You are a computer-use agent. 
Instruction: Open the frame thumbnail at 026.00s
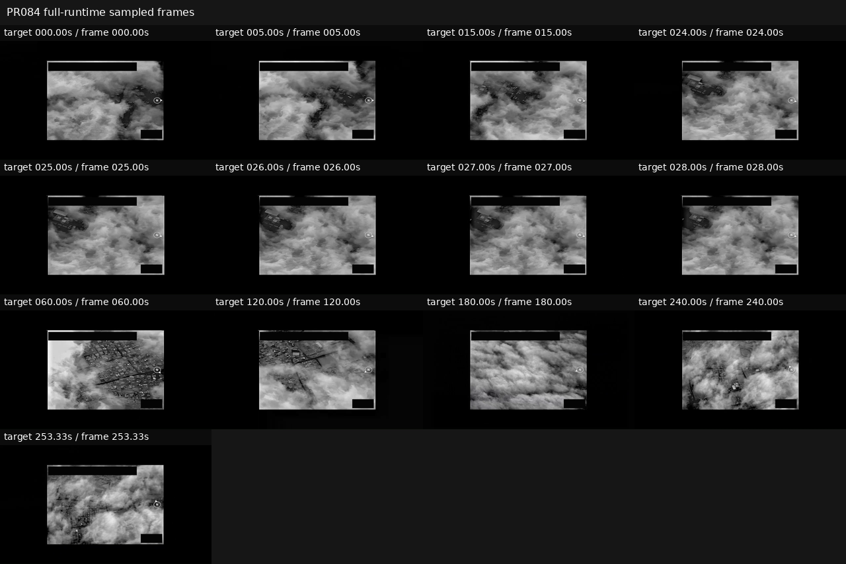317,235
